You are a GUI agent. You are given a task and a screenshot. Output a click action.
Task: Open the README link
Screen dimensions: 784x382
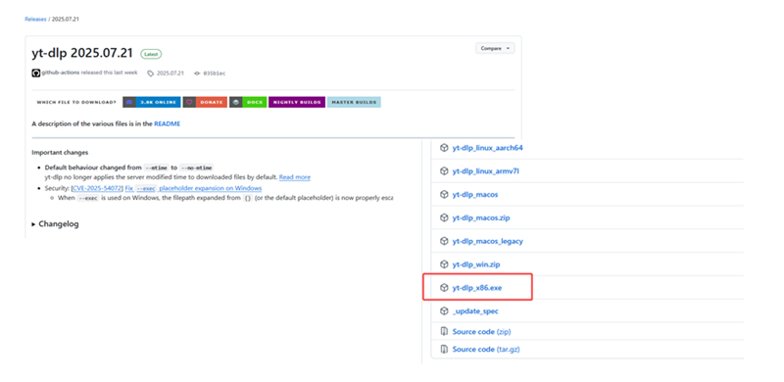point(167,123)
